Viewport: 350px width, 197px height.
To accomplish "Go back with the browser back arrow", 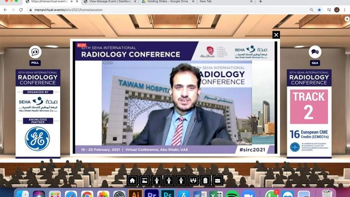I will pyautogui.click(x=5, y=10).
